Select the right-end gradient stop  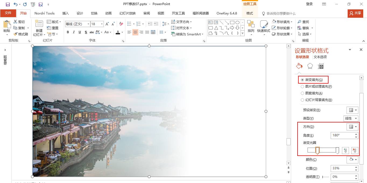pos(337,151)
